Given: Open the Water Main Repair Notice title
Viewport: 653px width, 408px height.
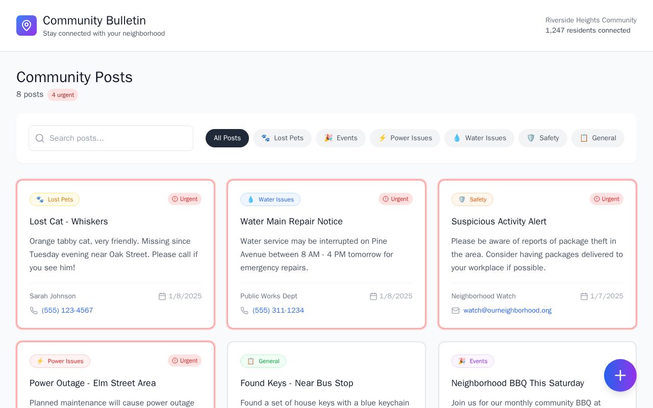Looking at the screenshot, I should coord(291,221).
